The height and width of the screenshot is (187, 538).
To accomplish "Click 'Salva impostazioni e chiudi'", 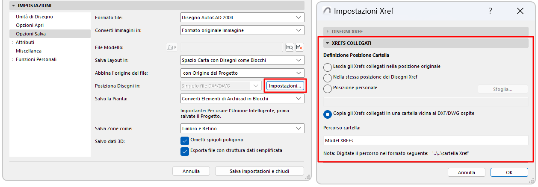I will click(x=259, y=171).
